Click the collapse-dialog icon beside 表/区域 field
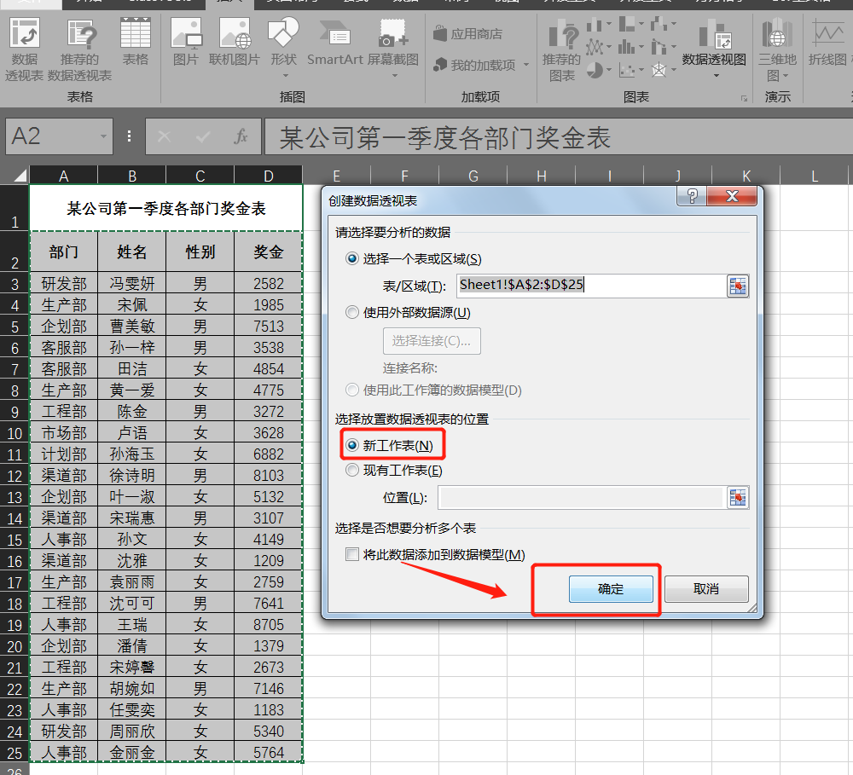The height and width of the screenshot is (775, 853). pos(737,286)
